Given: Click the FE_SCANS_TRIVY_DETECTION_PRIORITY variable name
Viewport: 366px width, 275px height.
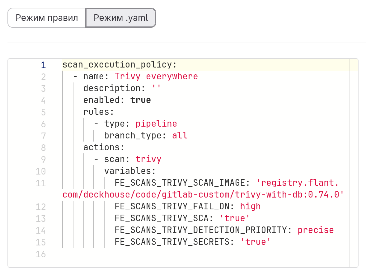Looking at the screenshot, I should click(x=200, y=230).
